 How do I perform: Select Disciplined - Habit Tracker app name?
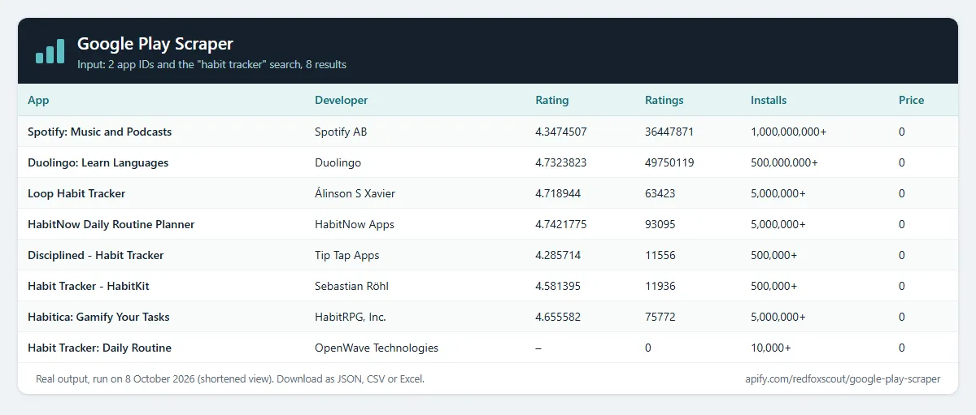pos(96,255)
